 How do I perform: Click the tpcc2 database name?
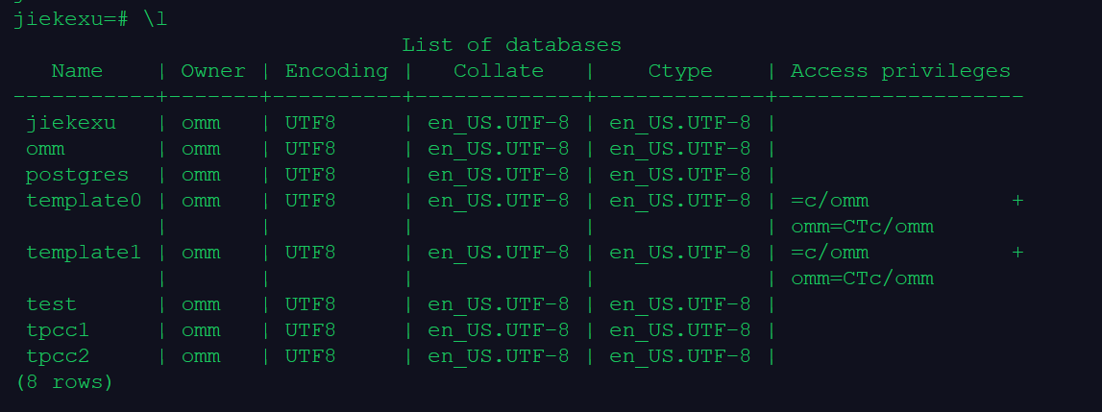click(x=58, y=357)
